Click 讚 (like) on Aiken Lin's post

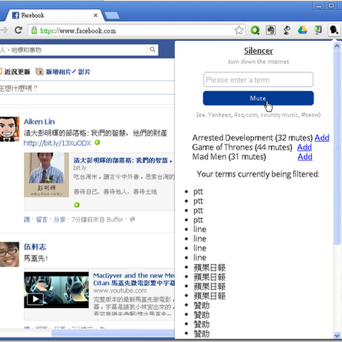coord(27,219)
